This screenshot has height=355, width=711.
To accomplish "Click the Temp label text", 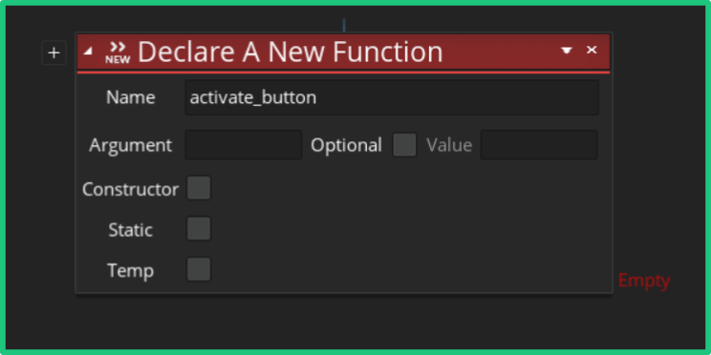I will [131, 271].
